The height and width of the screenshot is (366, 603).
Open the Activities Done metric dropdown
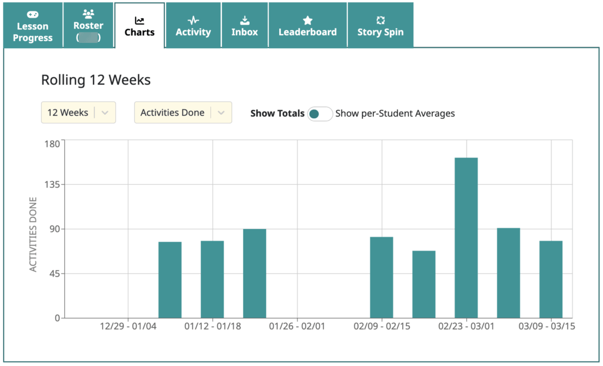(183, 112)
